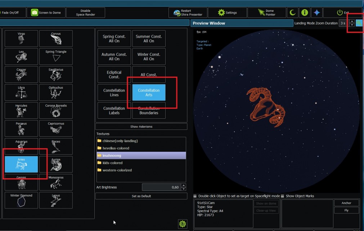364x231 pixels.
Task: Select the Capricornus constellation icon
Action: pyautogui.click(x=56, y=128)
